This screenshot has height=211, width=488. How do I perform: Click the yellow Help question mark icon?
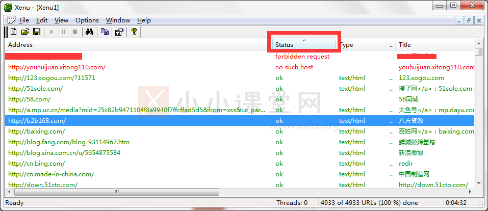(134, 32)
